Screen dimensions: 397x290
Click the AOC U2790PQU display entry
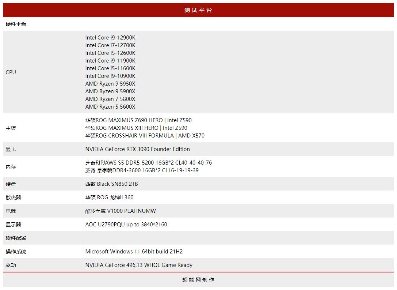(126, 224)
